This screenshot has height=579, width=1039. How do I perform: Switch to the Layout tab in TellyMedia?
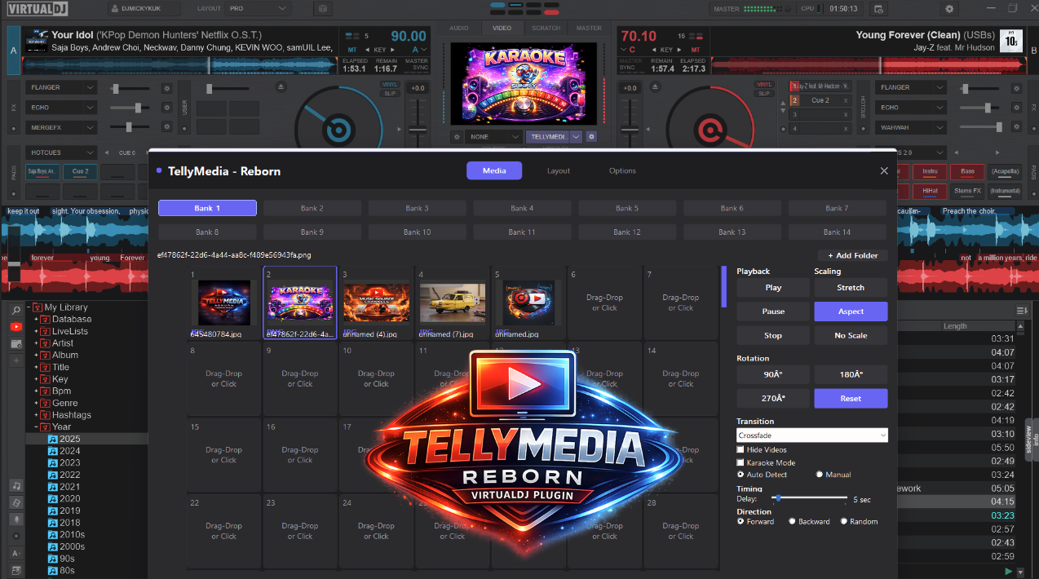pos(559,170)
